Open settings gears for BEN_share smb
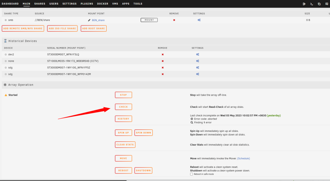This screenshot has width=330, height=181. pos(199,20)
